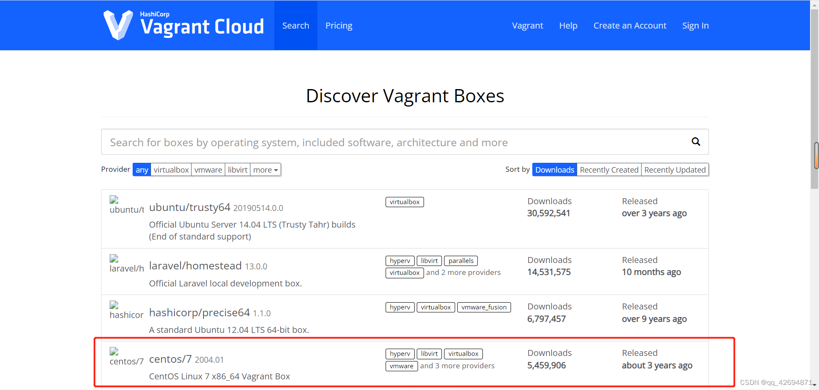Click the download count 14,531,575

tap(549, 272)
